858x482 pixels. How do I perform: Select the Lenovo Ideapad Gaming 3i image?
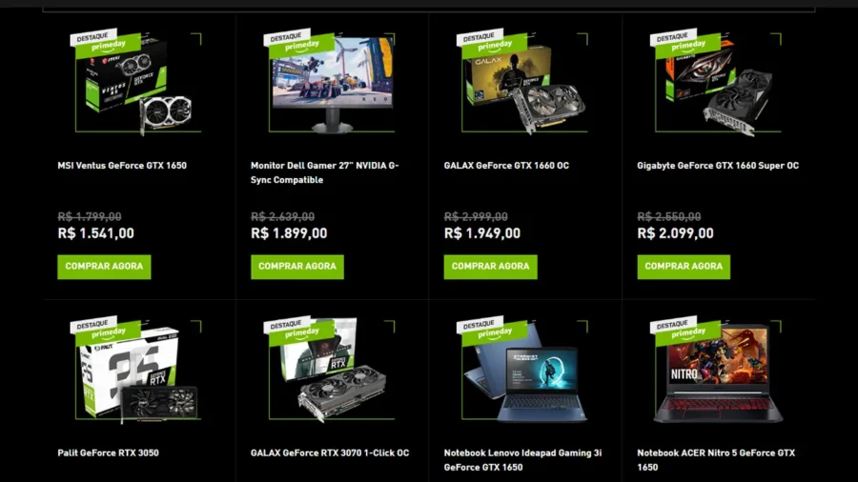click(523, 370)
